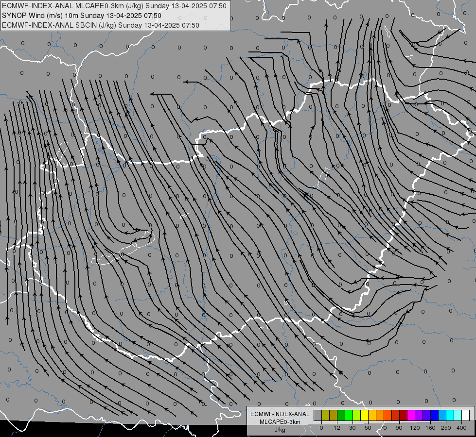
Task: Select the magenta legend swatch
Action: coord(411,416)
